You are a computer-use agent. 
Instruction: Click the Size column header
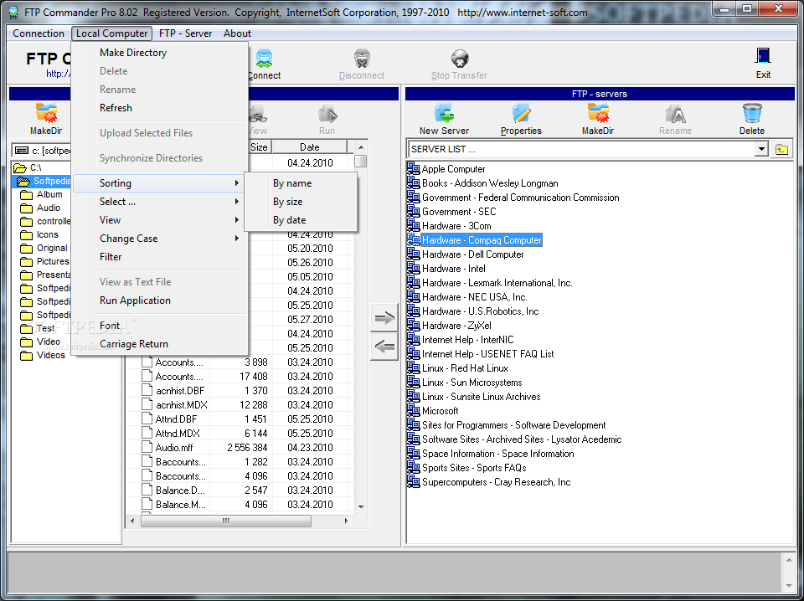pyautogui.click(x=260, y=147)
